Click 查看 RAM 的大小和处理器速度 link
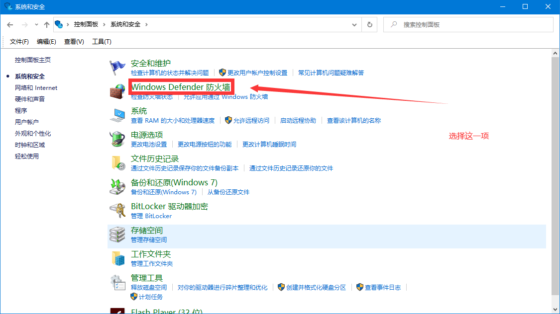This screenshot has width=560, height=314. (173, 120)
